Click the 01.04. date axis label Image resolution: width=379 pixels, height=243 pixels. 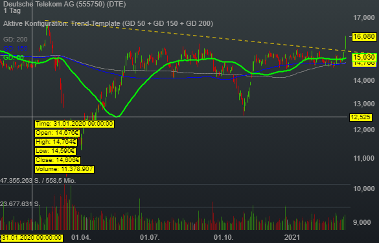81,237
